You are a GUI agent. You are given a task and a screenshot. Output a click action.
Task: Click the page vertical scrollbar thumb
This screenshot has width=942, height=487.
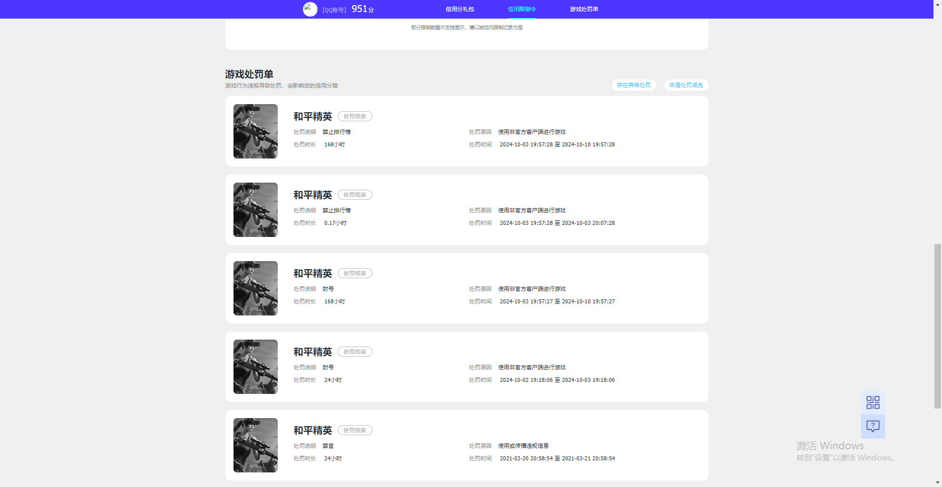tap(937, 326)
